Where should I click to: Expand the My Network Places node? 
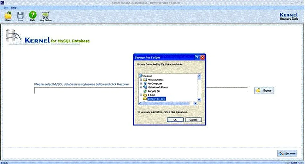click(x=141, y=87)
